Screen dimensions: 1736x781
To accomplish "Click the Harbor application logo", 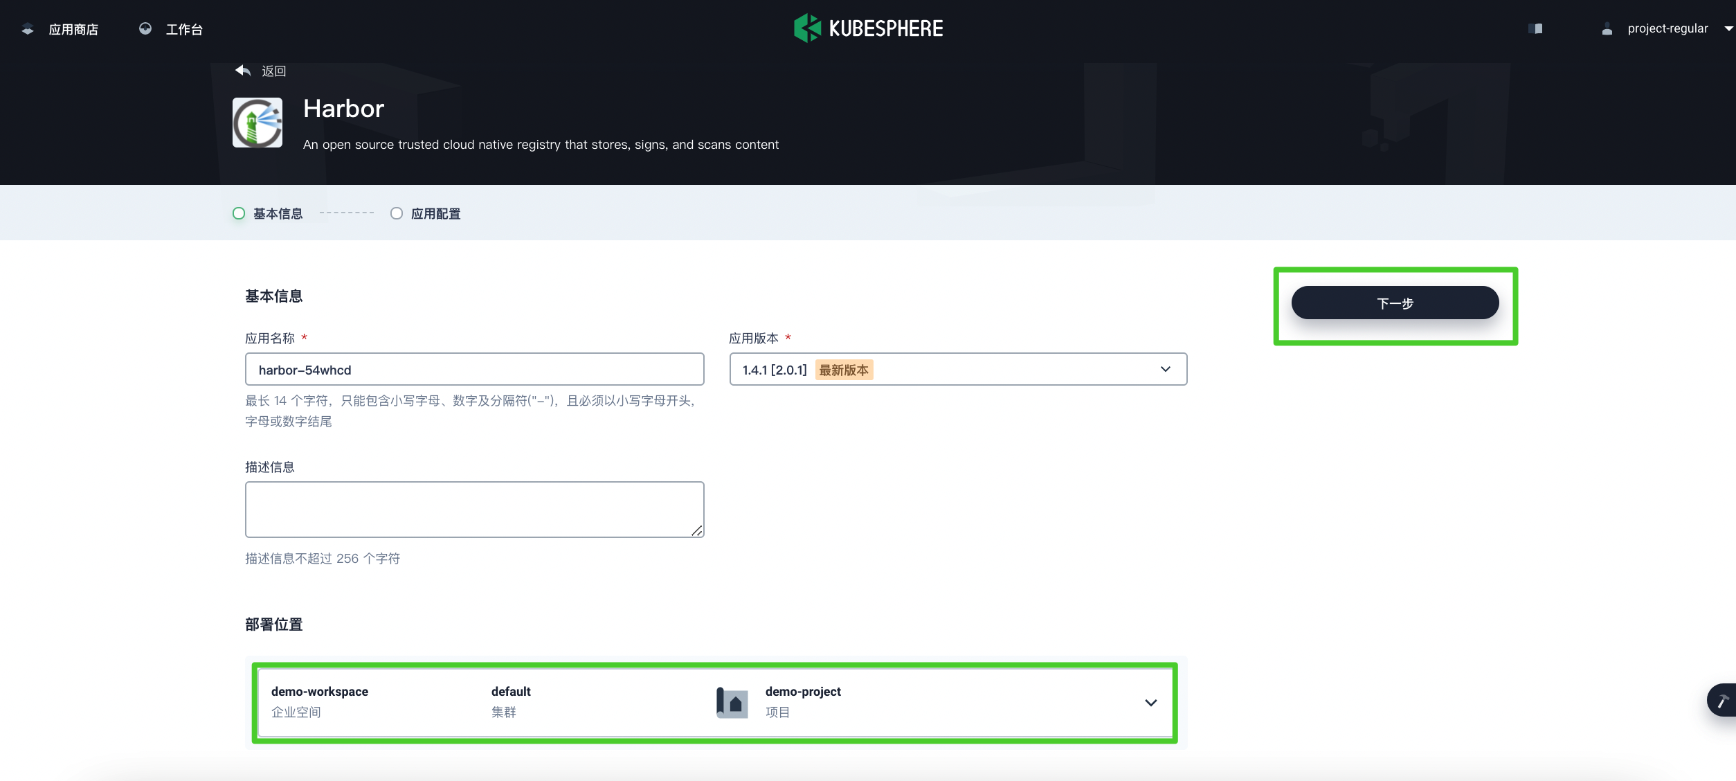I will point(257,122).
